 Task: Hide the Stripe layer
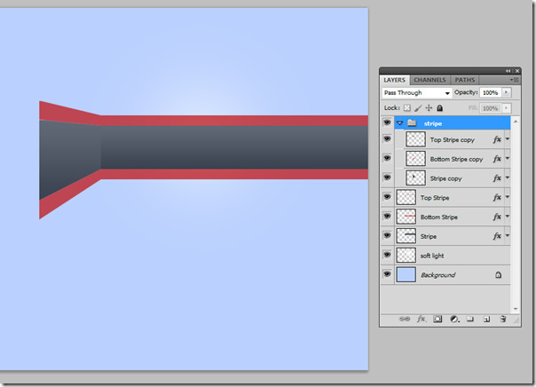pyautogui.click(x=387, y=235)
